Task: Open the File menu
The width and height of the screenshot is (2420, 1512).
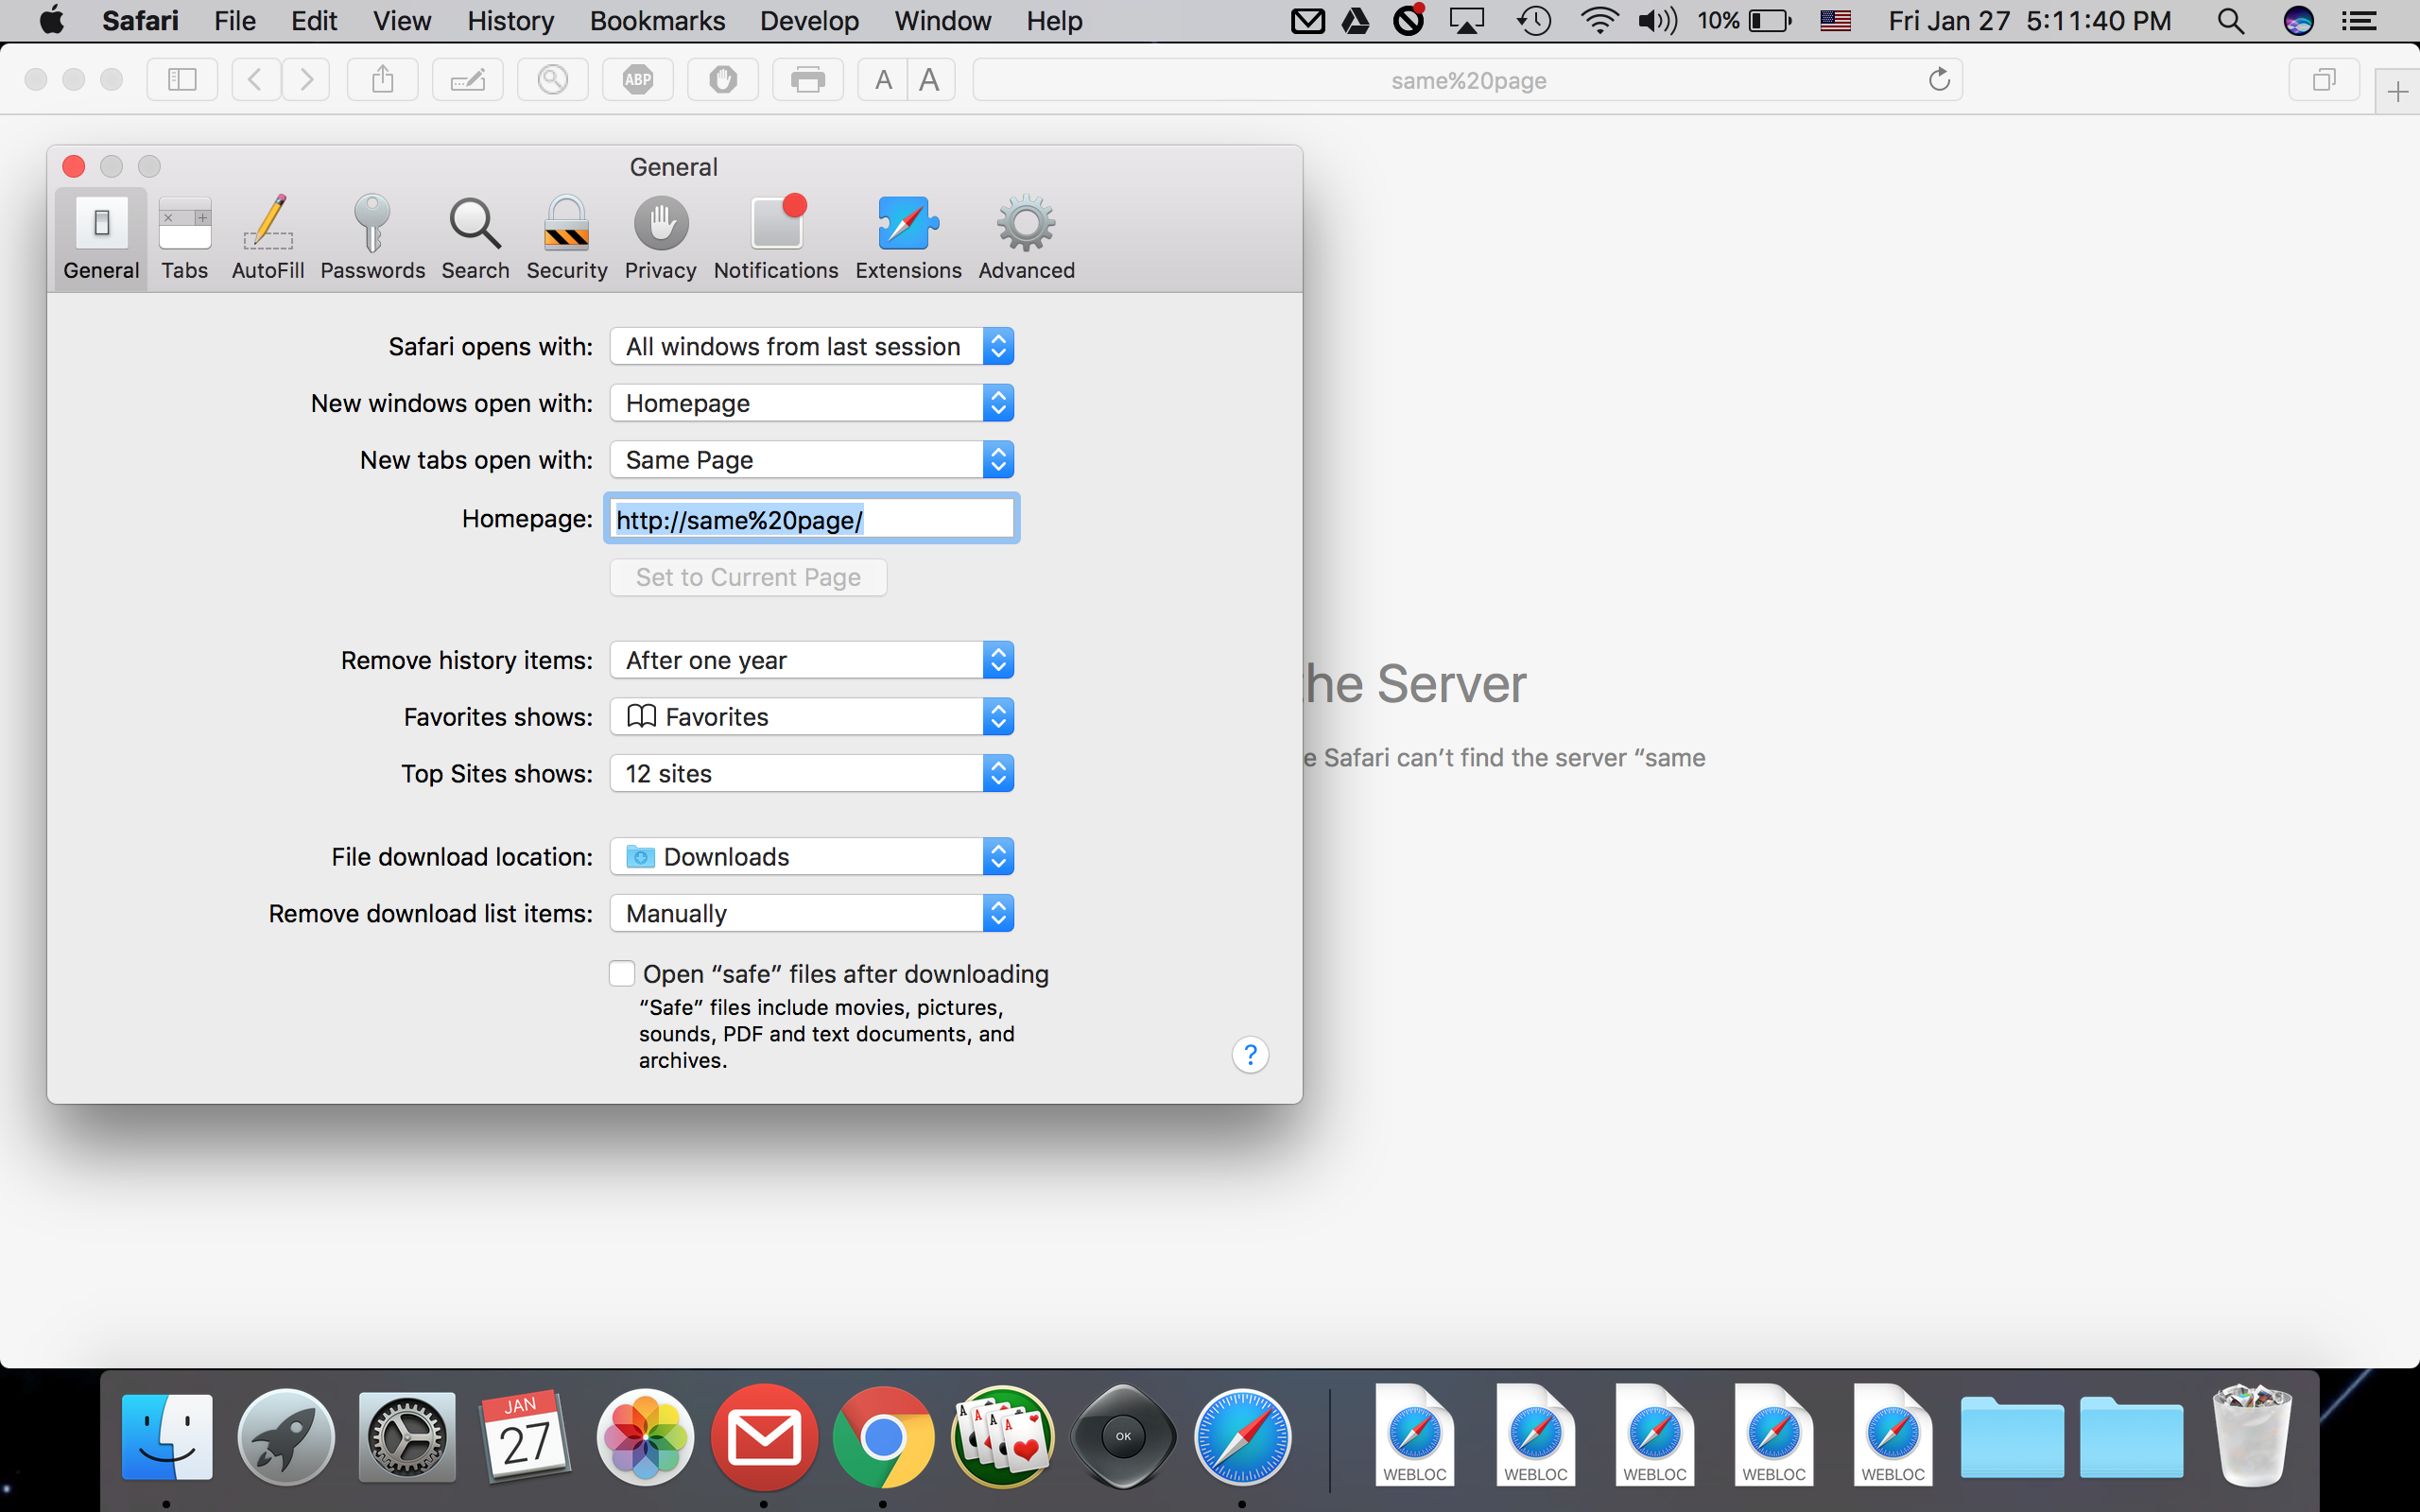Action: [235, 21]
